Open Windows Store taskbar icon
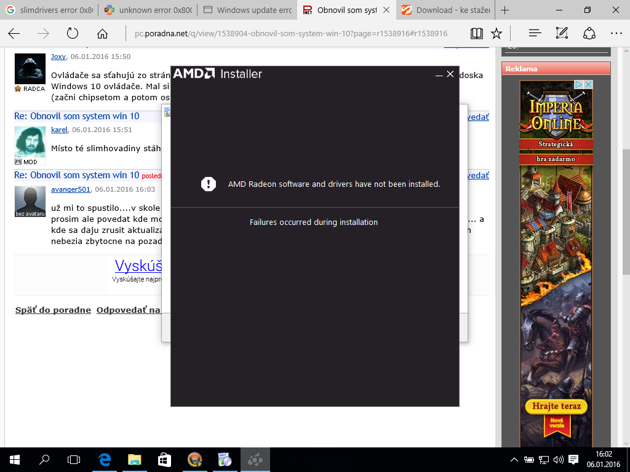The height and width of the screenshot is (472, 630). click(x=164, y=460)
